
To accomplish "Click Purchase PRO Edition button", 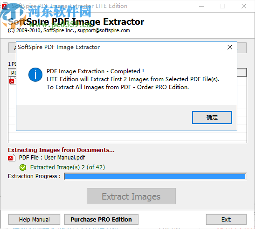I will point(101,219).
